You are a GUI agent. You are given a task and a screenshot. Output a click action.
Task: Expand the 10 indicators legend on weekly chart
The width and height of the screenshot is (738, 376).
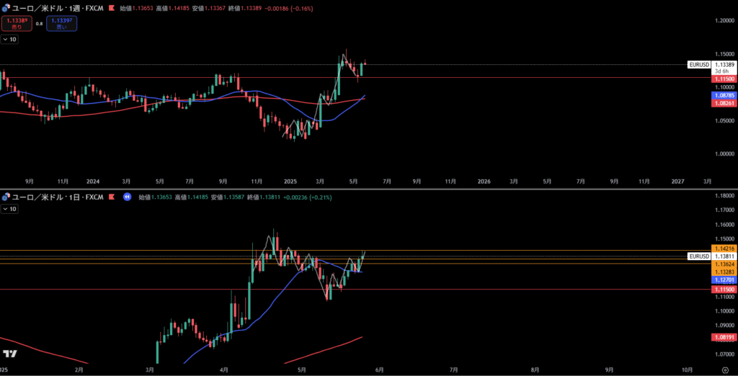(x=9, y=40)
